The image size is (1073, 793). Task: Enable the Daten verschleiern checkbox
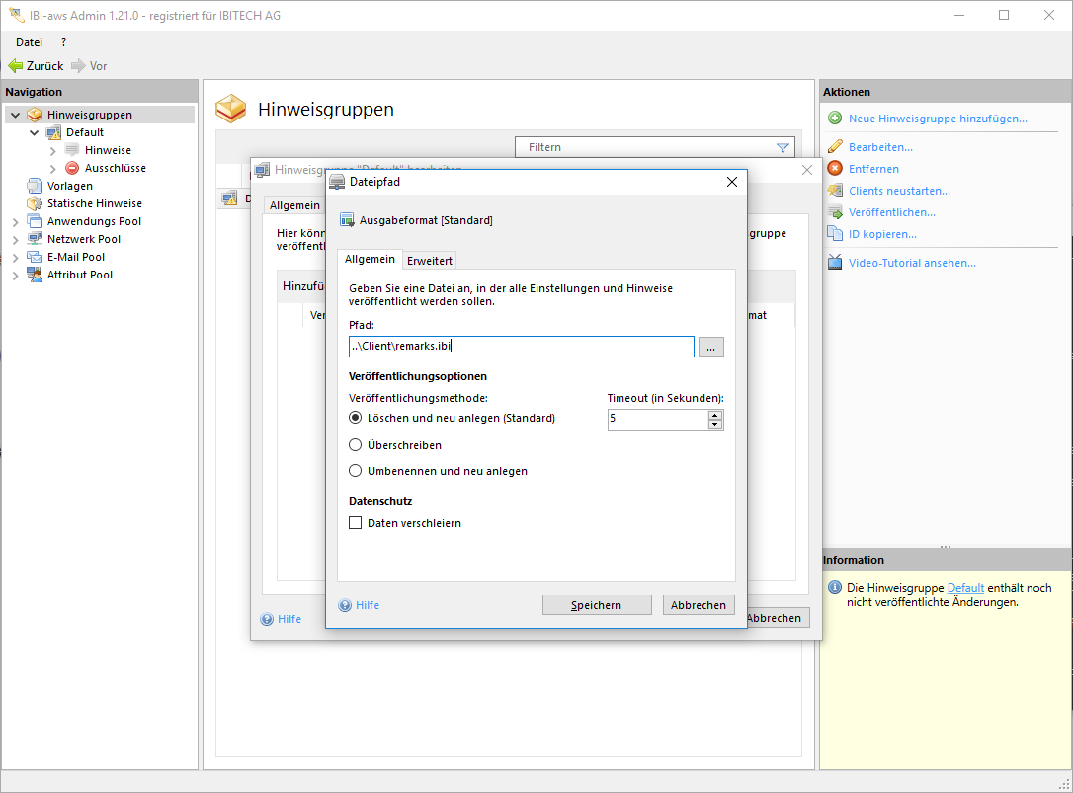[356, 523]
